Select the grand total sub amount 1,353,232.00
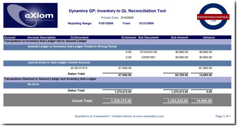The height and width of the screenshot is (126, 237). [178, 101]
